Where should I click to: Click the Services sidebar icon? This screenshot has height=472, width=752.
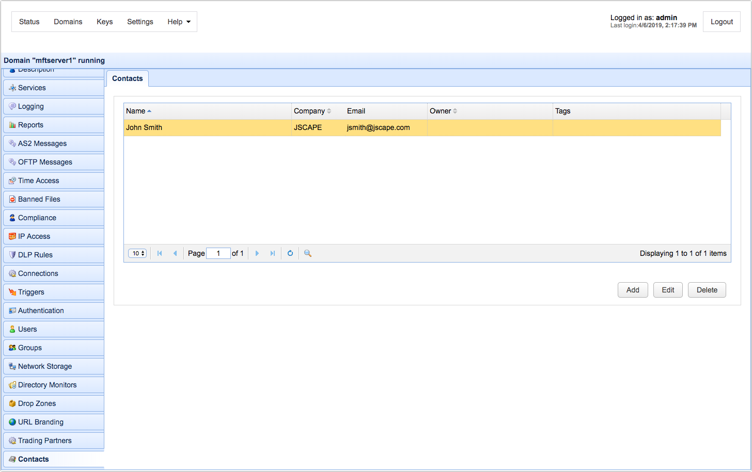[12, 88]
